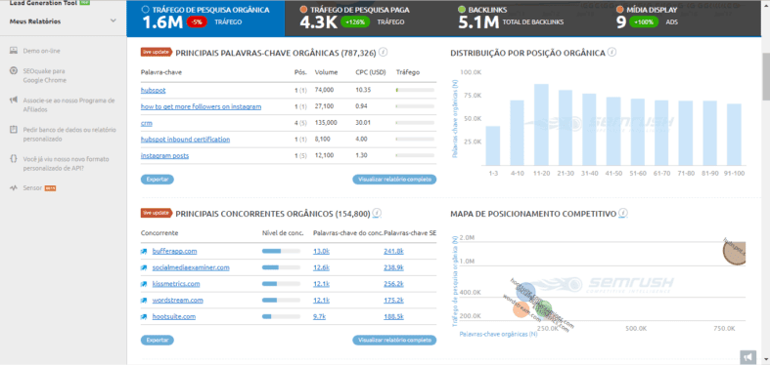Image resolution: width=770 pixels, height=365 pixels.
Task: Click the 256.2k value for kissmetrics.com
Action: point(394,284)
